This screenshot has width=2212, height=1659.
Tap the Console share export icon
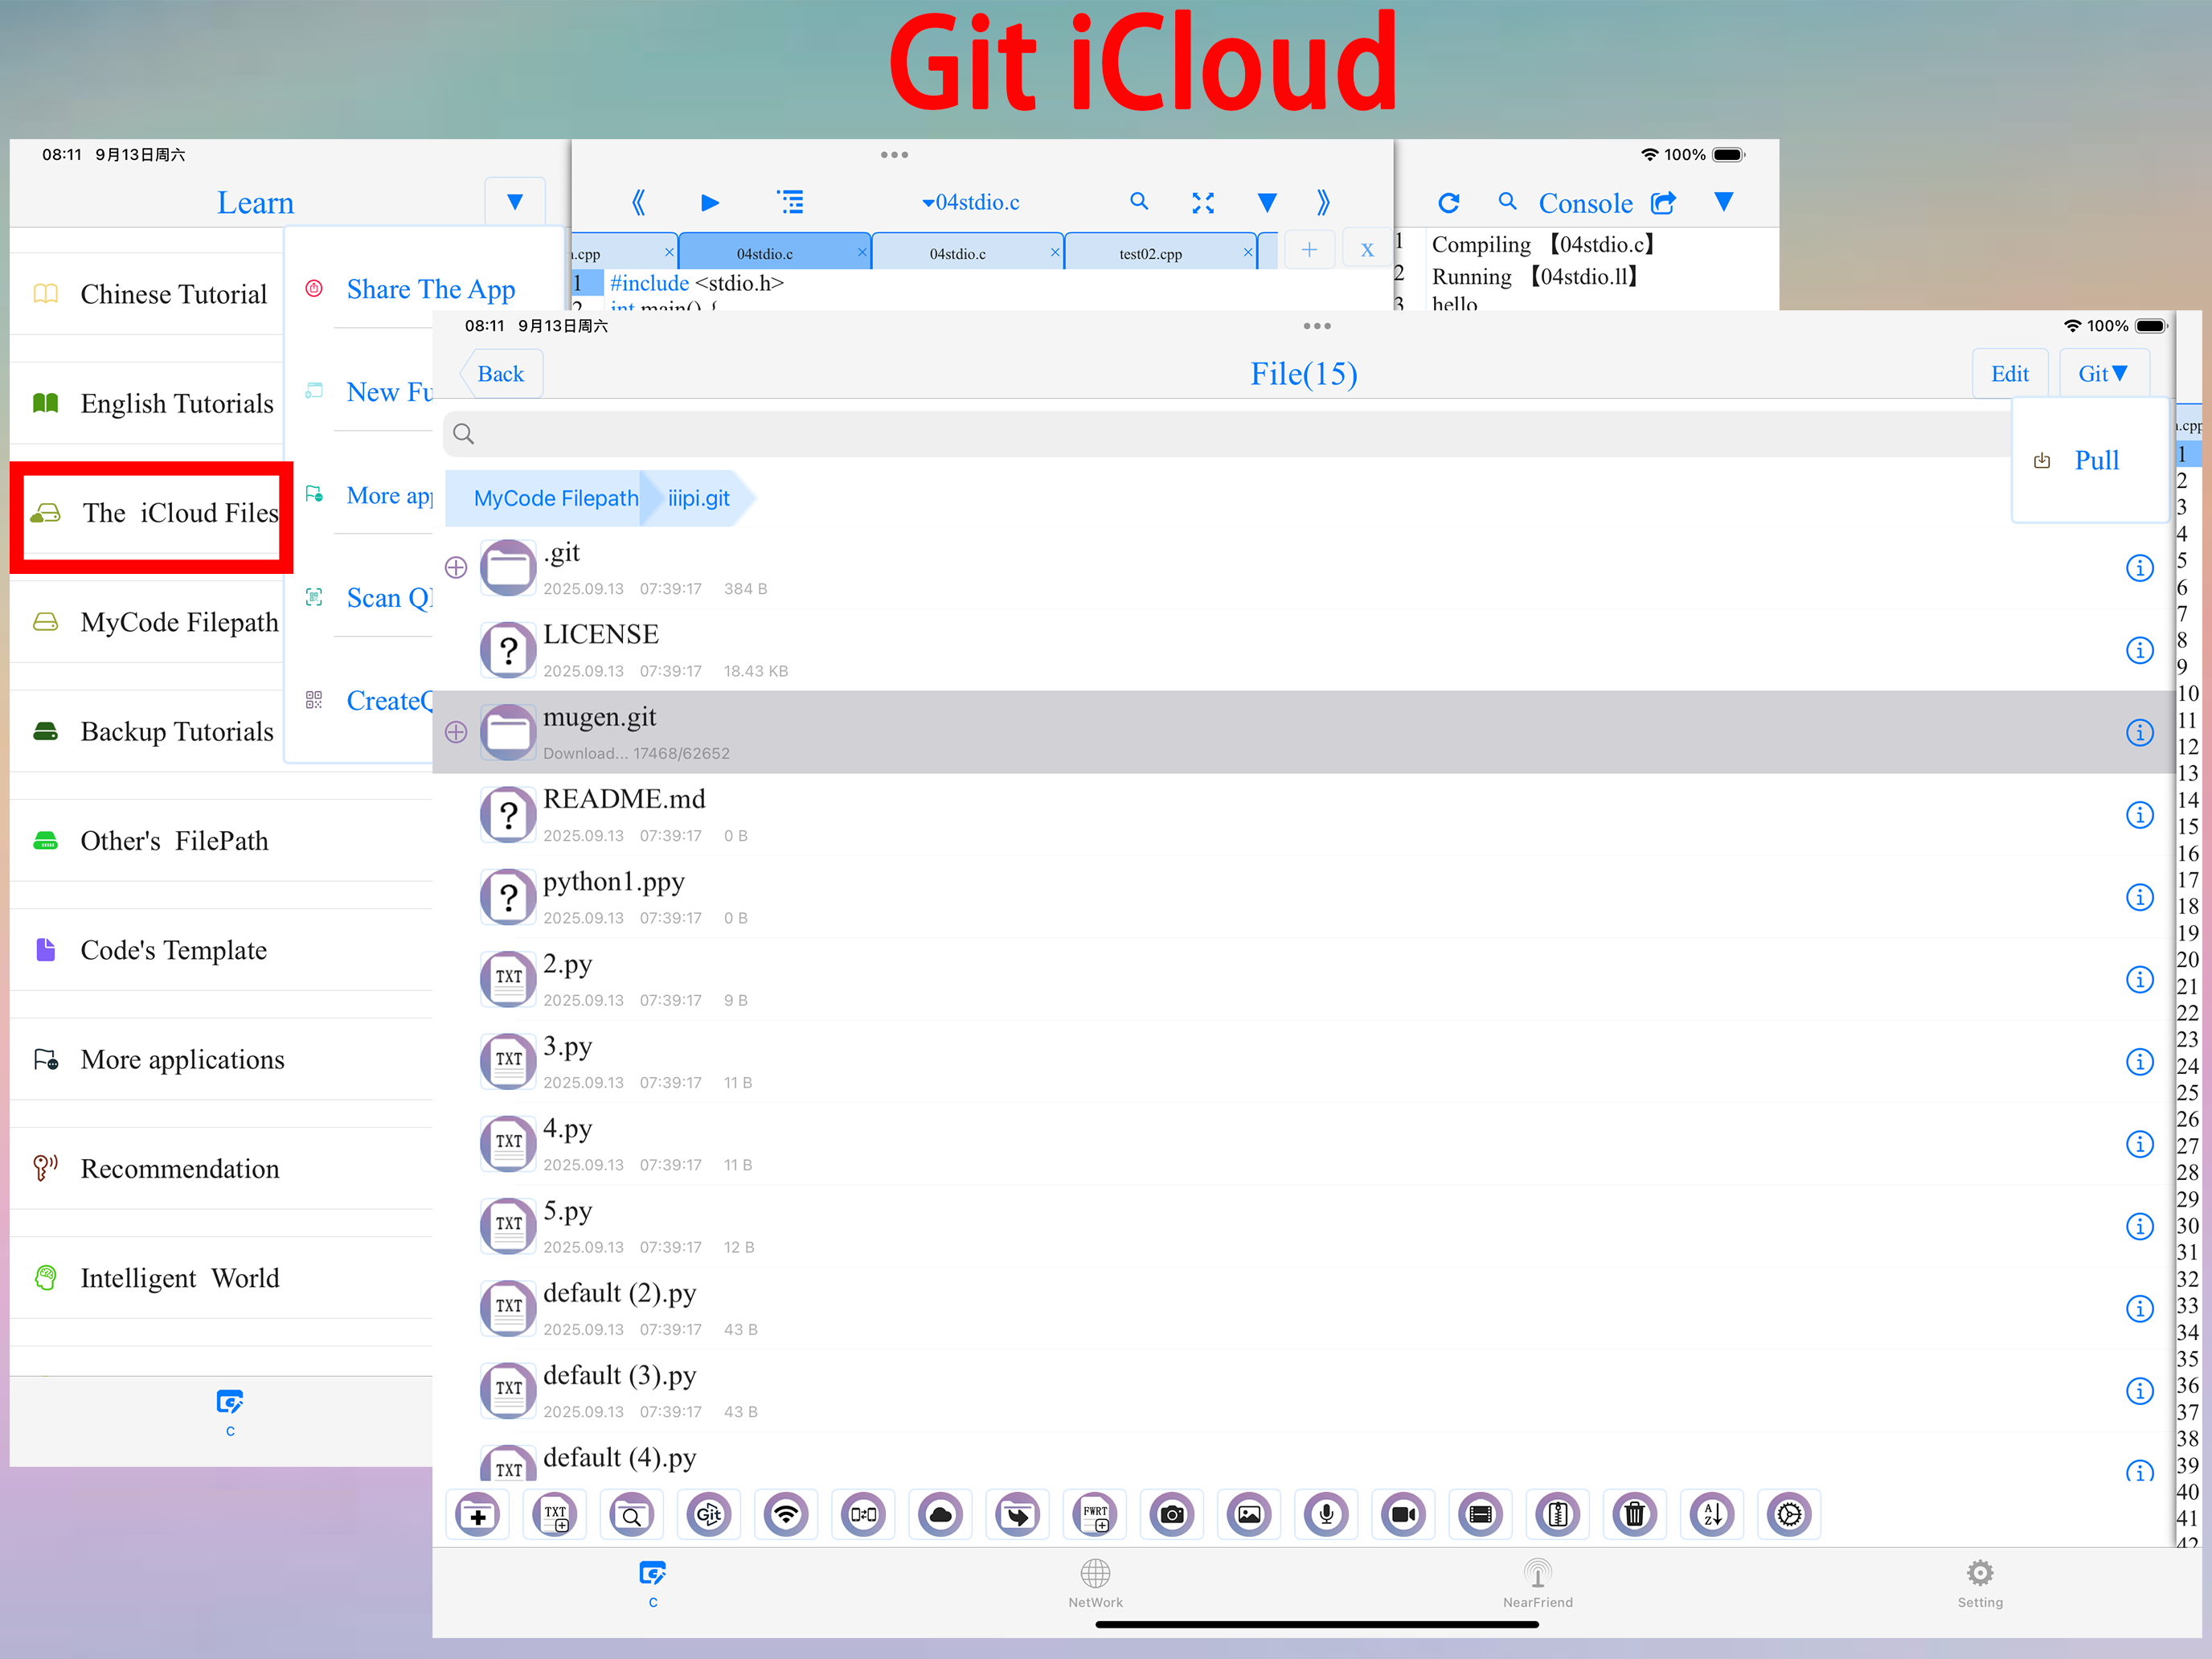point(1663,203)
